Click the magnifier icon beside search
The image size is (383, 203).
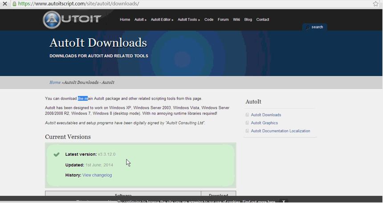point(308,27)
